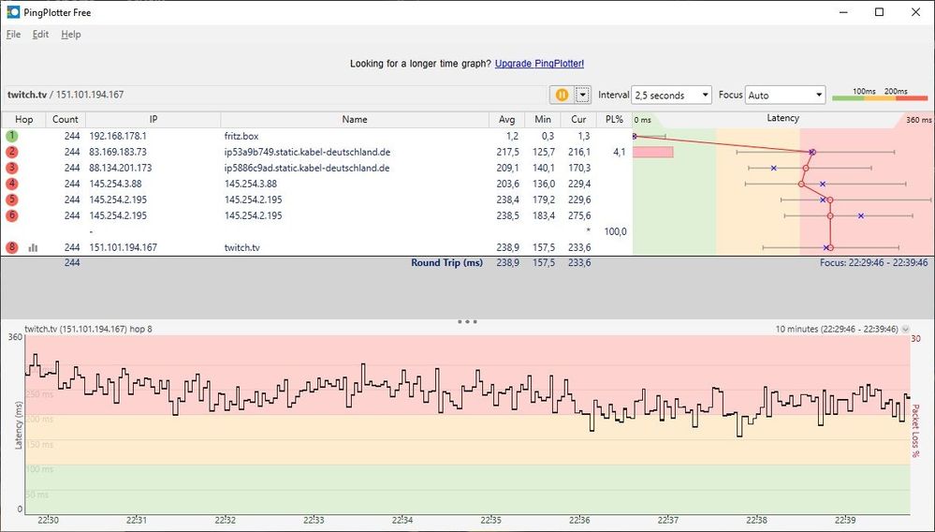Open the Help menu
This screenshot has height=532, width=935.
[x=71, y=35]
